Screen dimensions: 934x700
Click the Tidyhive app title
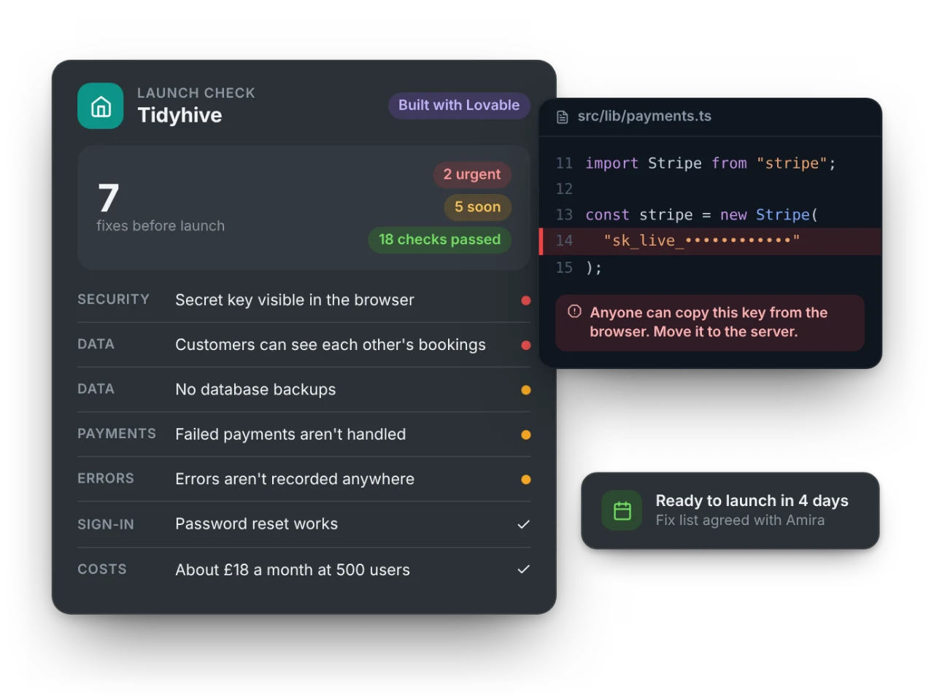pyautogui.click(x=180, y=115)
